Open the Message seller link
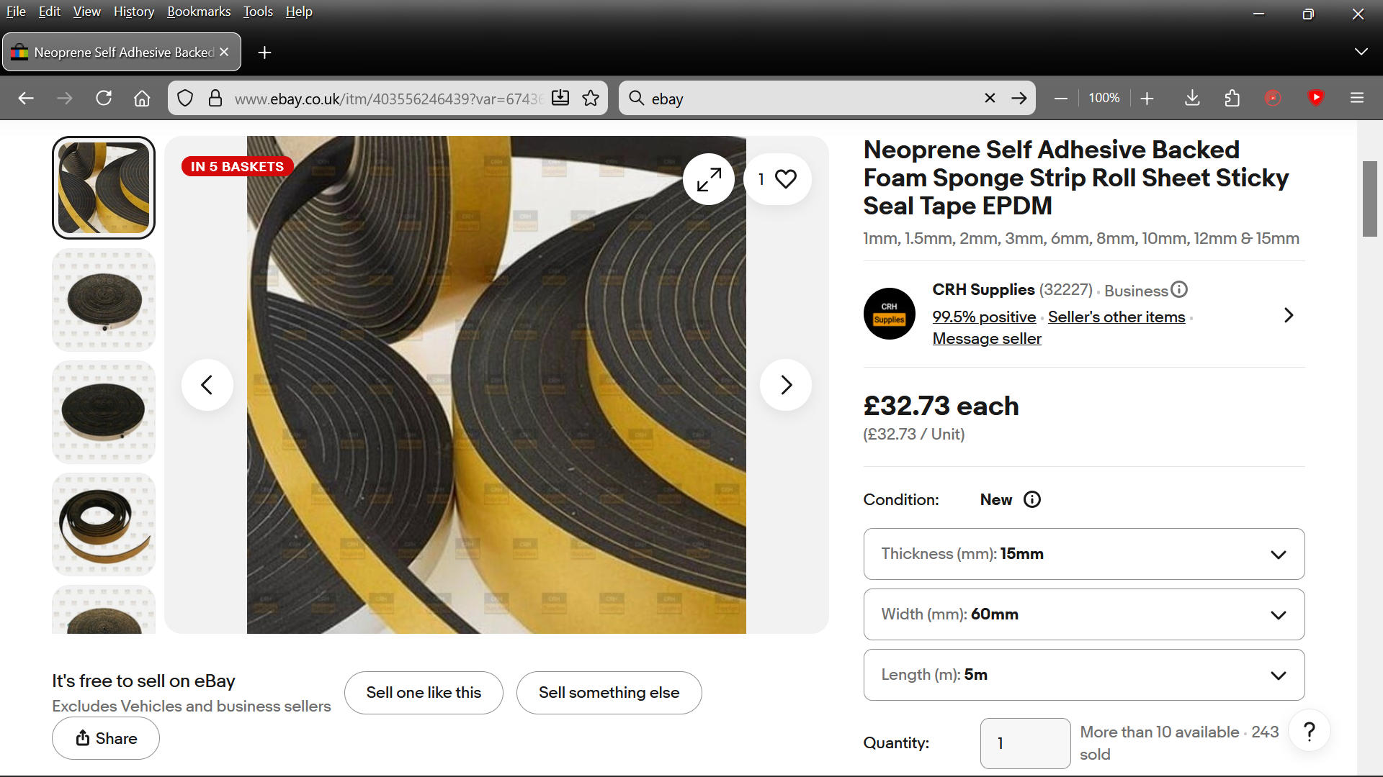Viewport: 1383px width, 777px height. tap(986, 339)
